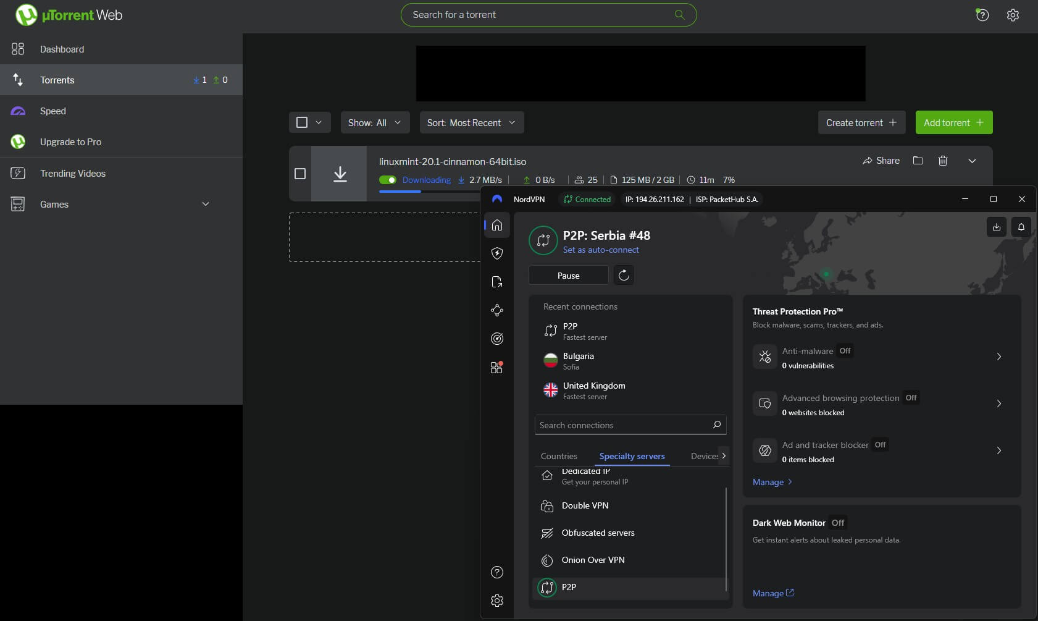Open NordVPN settings gear at bottom of sidebar

coord(496,600)
